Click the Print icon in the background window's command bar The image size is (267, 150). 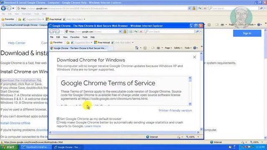coord(222,25)
